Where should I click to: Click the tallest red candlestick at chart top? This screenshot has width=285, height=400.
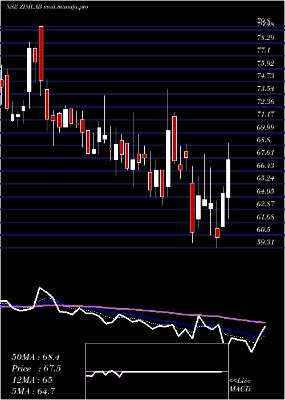point(41,53)
